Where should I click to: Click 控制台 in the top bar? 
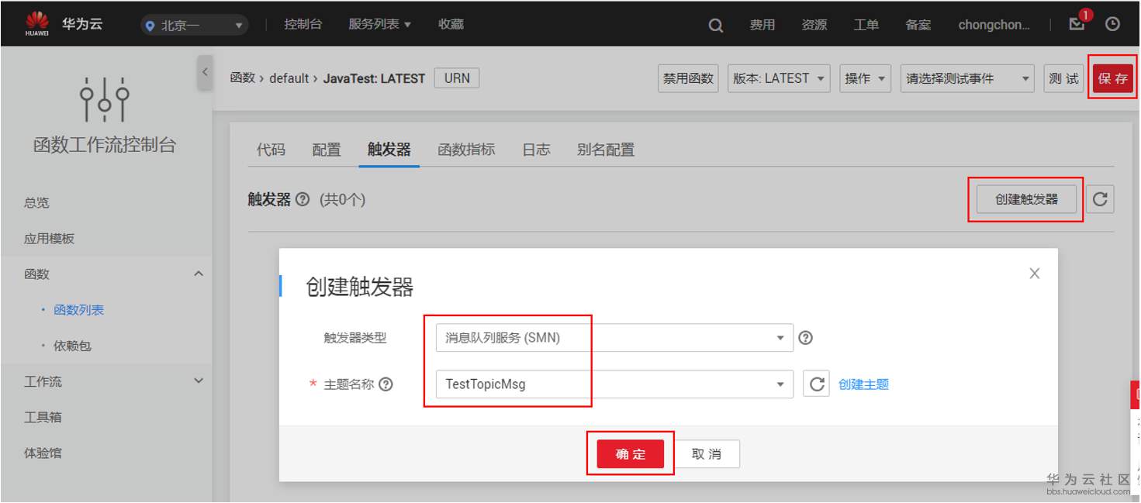(303, 24)
